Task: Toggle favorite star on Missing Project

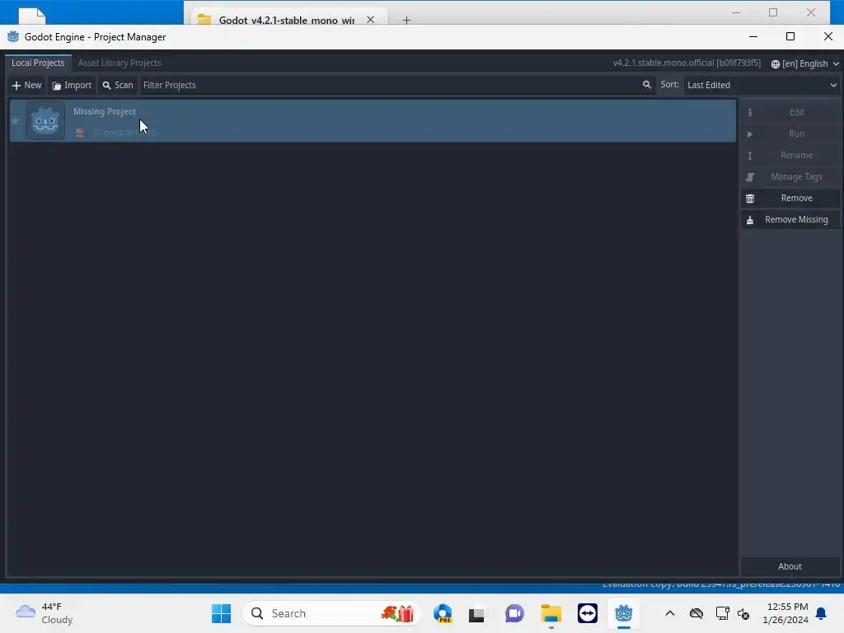Action: [15, 121]
